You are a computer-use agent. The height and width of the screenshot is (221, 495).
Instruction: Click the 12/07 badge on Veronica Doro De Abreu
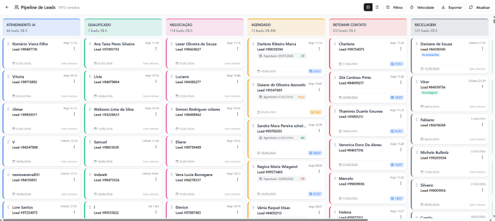pyautogui.click(x=397, y=165)
